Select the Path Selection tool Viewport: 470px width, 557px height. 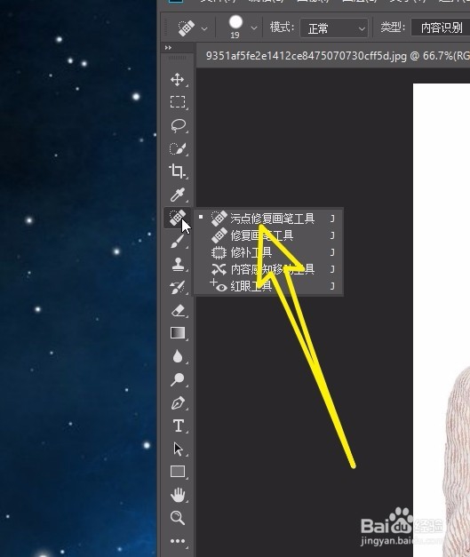178,449
